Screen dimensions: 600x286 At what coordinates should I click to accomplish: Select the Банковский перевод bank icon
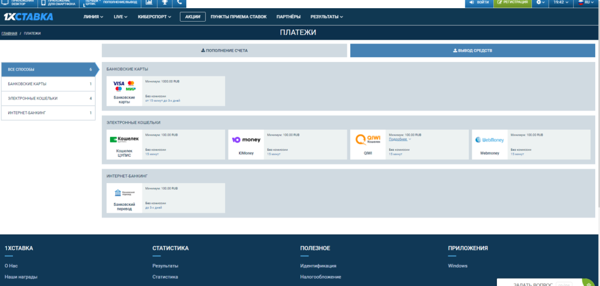tap(124, 193)
